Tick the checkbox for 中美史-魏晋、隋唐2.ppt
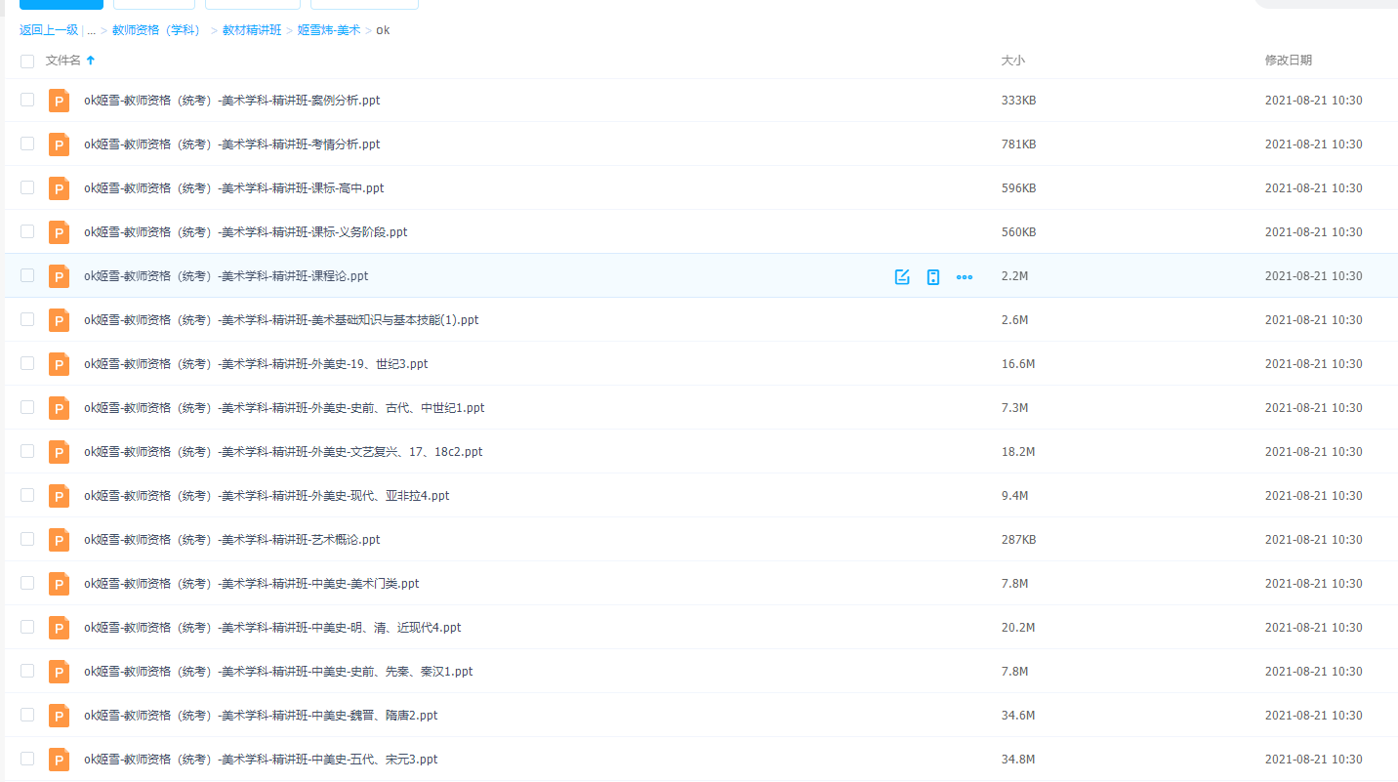1398x782 pixels. (x=27, y=715)
